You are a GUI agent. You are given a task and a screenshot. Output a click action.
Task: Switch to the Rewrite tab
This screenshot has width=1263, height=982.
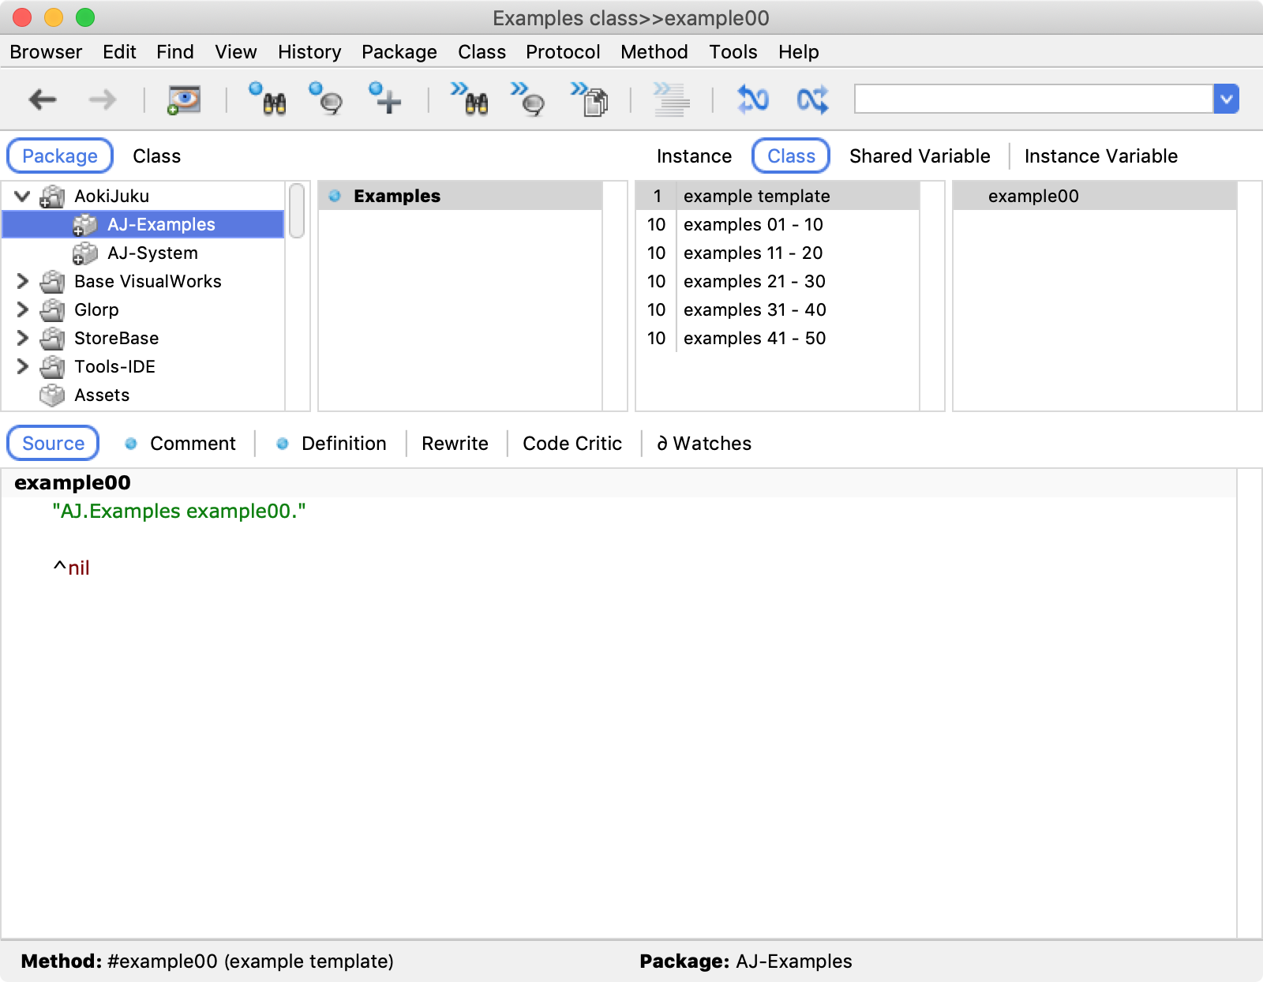point(455,443)
